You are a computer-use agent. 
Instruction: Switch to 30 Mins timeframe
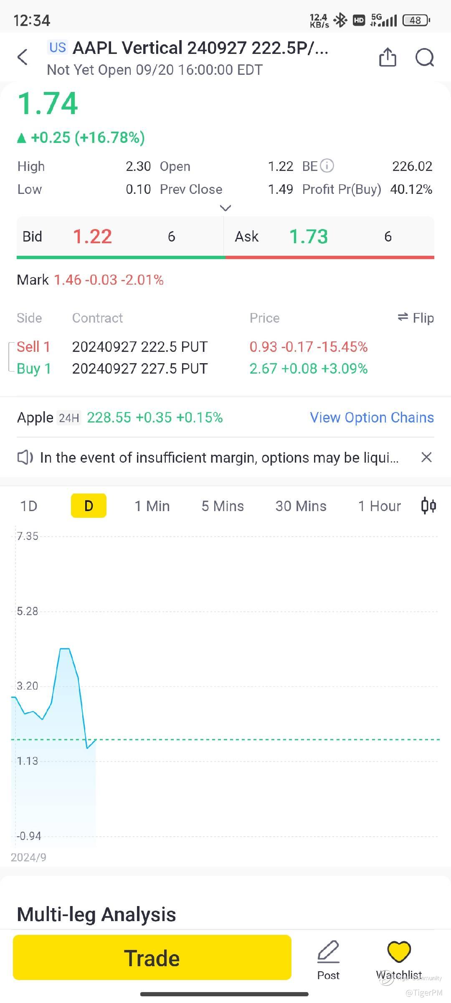[301, 506]
